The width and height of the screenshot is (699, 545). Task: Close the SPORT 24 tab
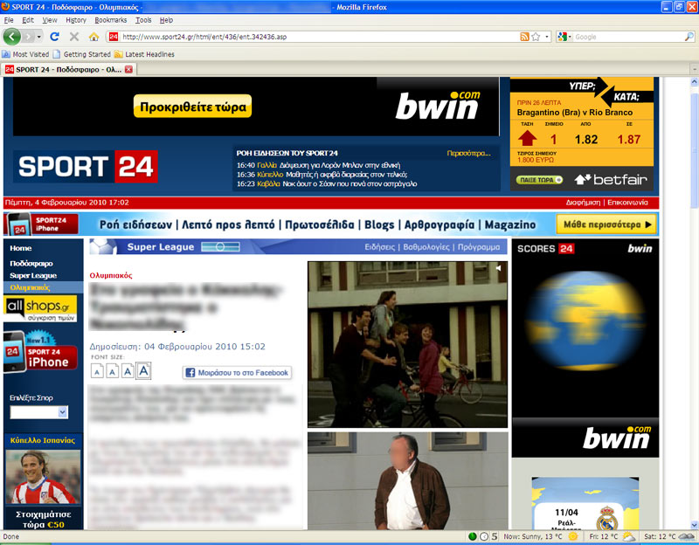tap(128, 70)
